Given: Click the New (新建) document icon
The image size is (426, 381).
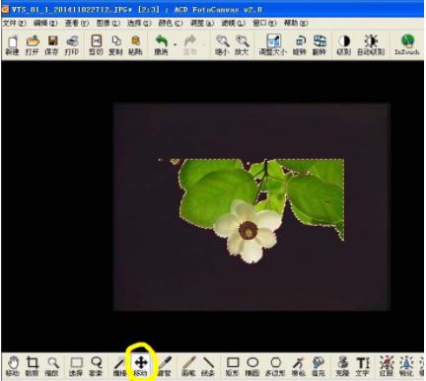Looking at the screenshot, I should pyautogui.click(x=13, y=41).
